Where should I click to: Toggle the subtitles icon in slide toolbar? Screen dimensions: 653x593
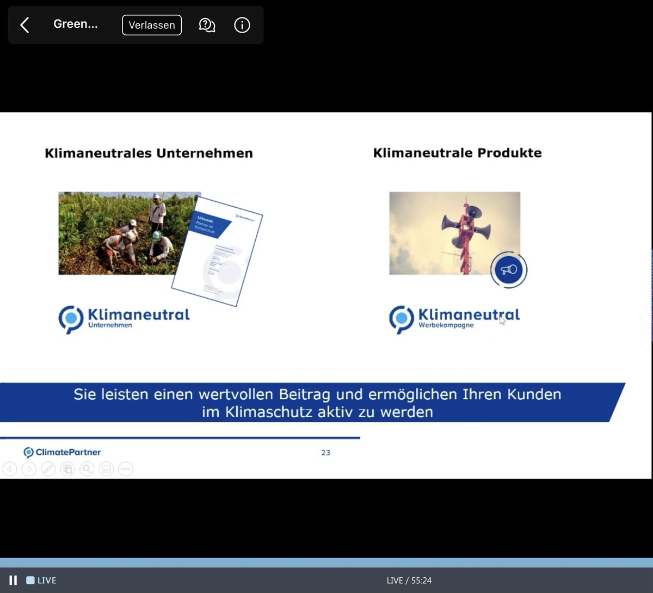(106, 469)
